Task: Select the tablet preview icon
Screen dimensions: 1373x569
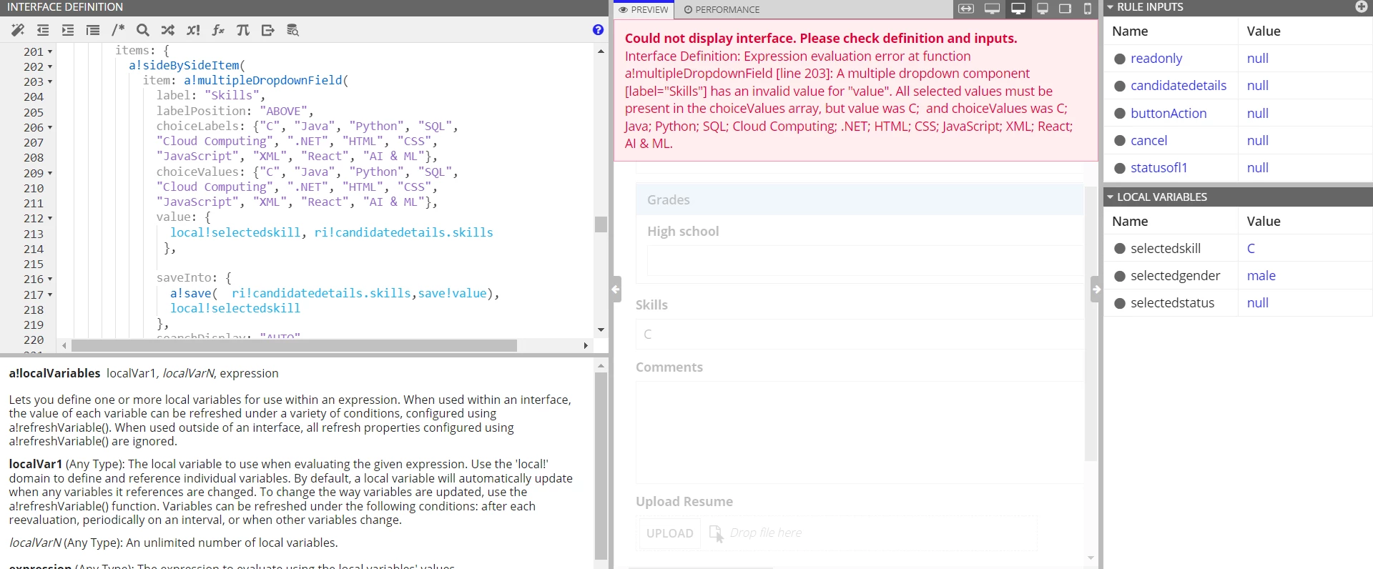Action: (x=1065, y=9)
